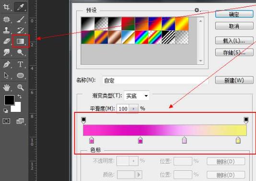The image size is (256, 181).
Task: Select the Ellipse shape tool
Action: [x=21, y=75]
